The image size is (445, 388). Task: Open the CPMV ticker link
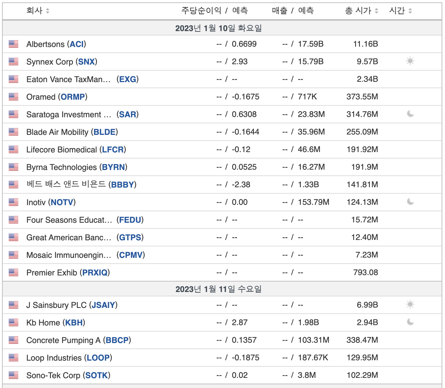(131, 255)
